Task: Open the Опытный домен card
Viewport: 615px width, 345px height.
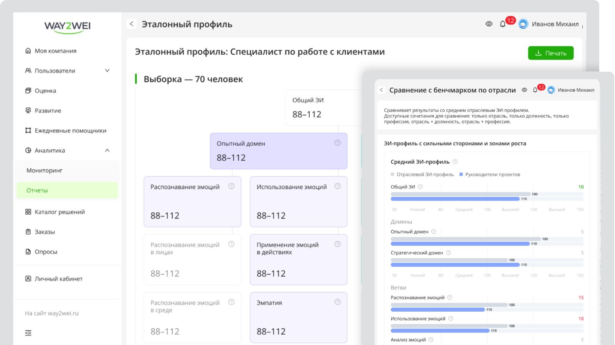Action: pyautogui.click(x=278, y=151)
